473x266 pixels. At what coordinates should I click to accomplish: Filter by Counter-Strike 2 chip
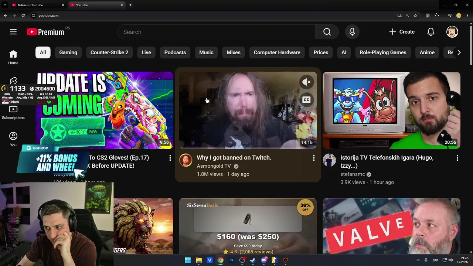pyautogui.click(x=109, y=52)
